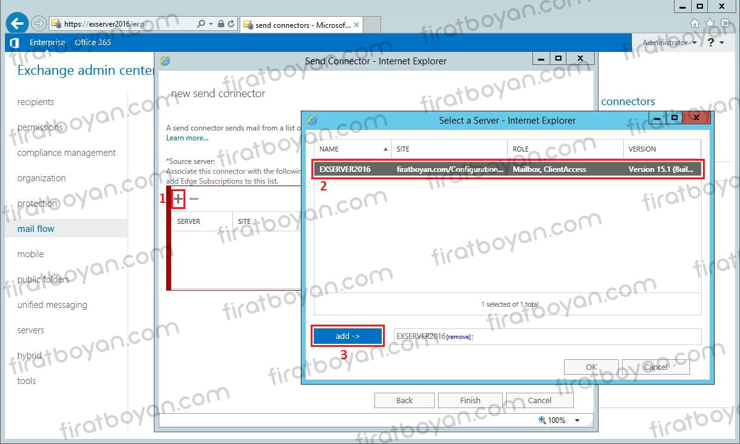Image resolution: width=740 pixels, height=444 pixels.
Task: Sort by NAME column header
Action: 352,149
